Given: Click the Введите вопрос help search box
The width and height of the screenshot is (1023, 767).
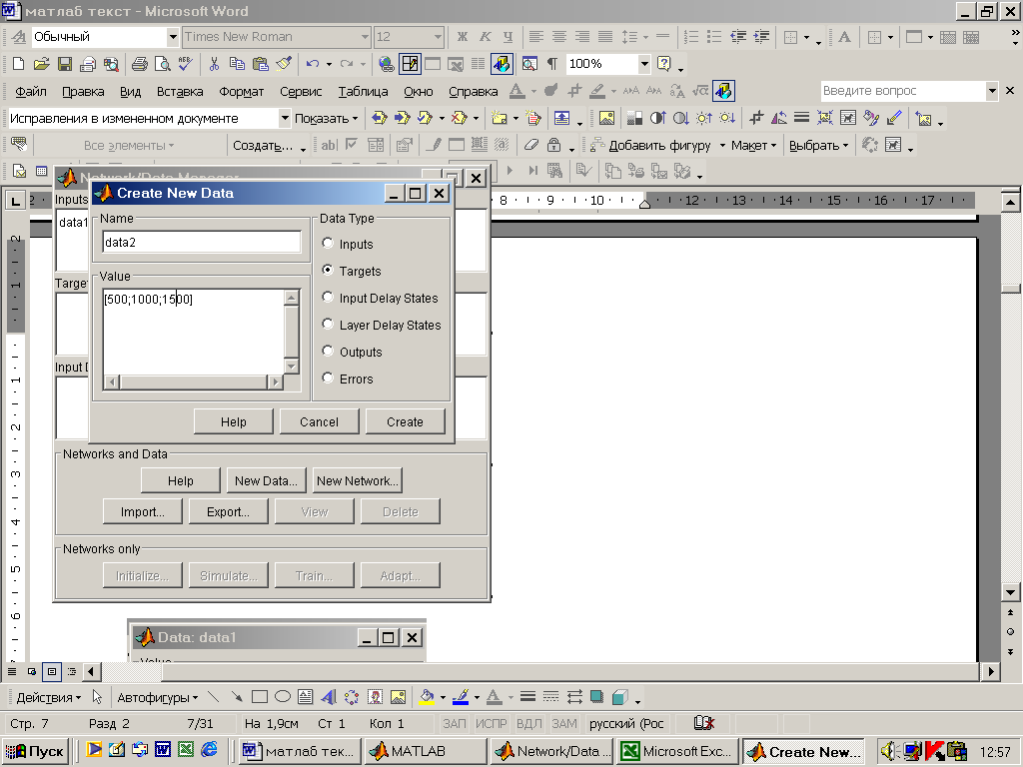Looking at the screenshot, I should click(903, 91).
